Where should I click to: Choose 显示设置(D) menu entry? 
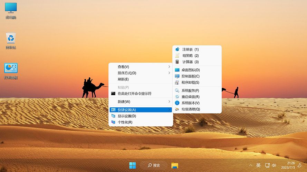click(141, 116)
